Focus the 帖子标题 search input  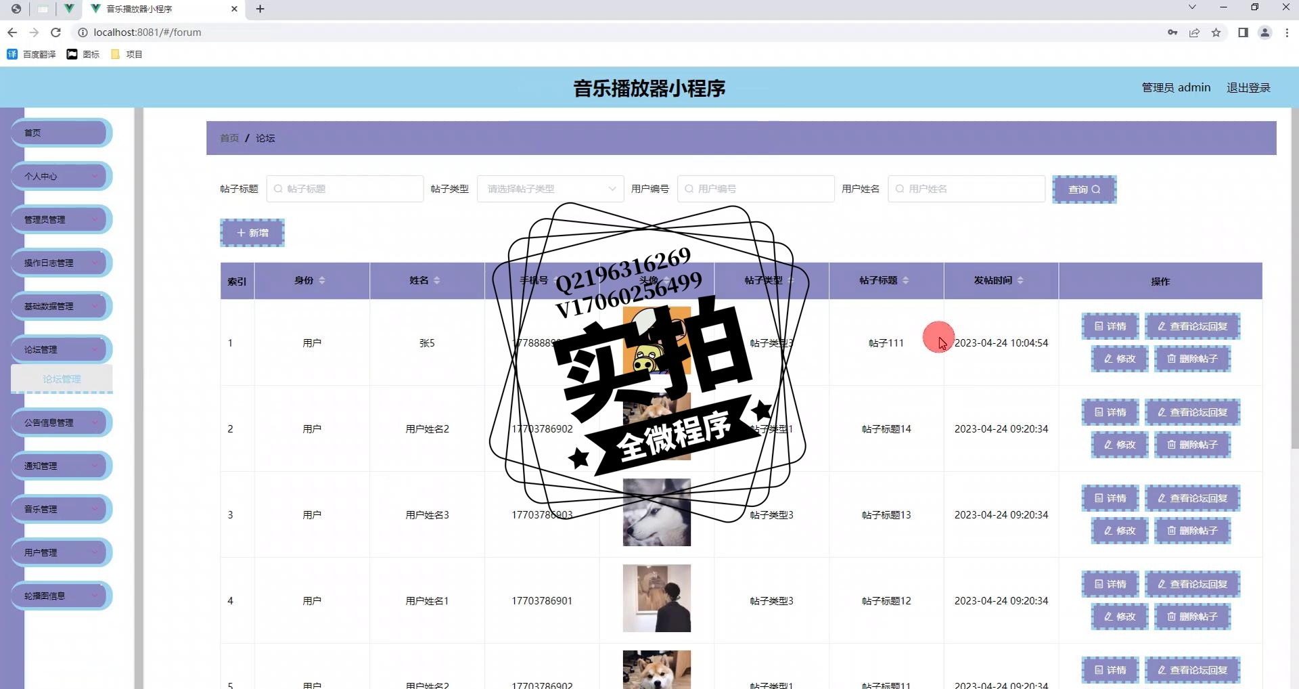(x=345, y=189)
